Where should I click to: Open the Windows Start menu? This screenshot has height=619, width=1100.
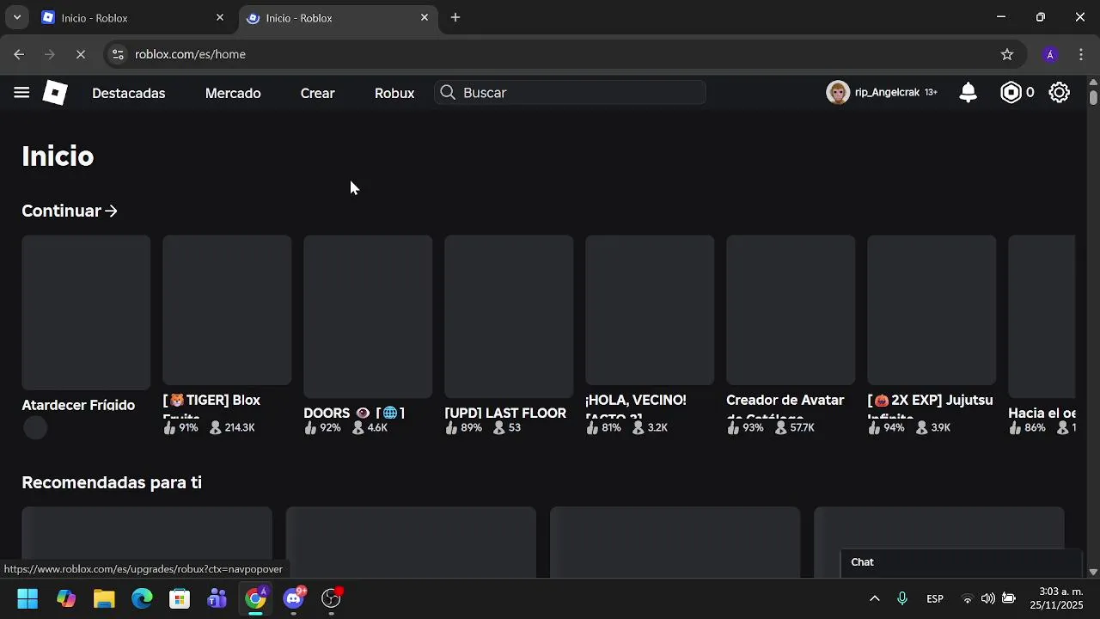tap(27, 598)
